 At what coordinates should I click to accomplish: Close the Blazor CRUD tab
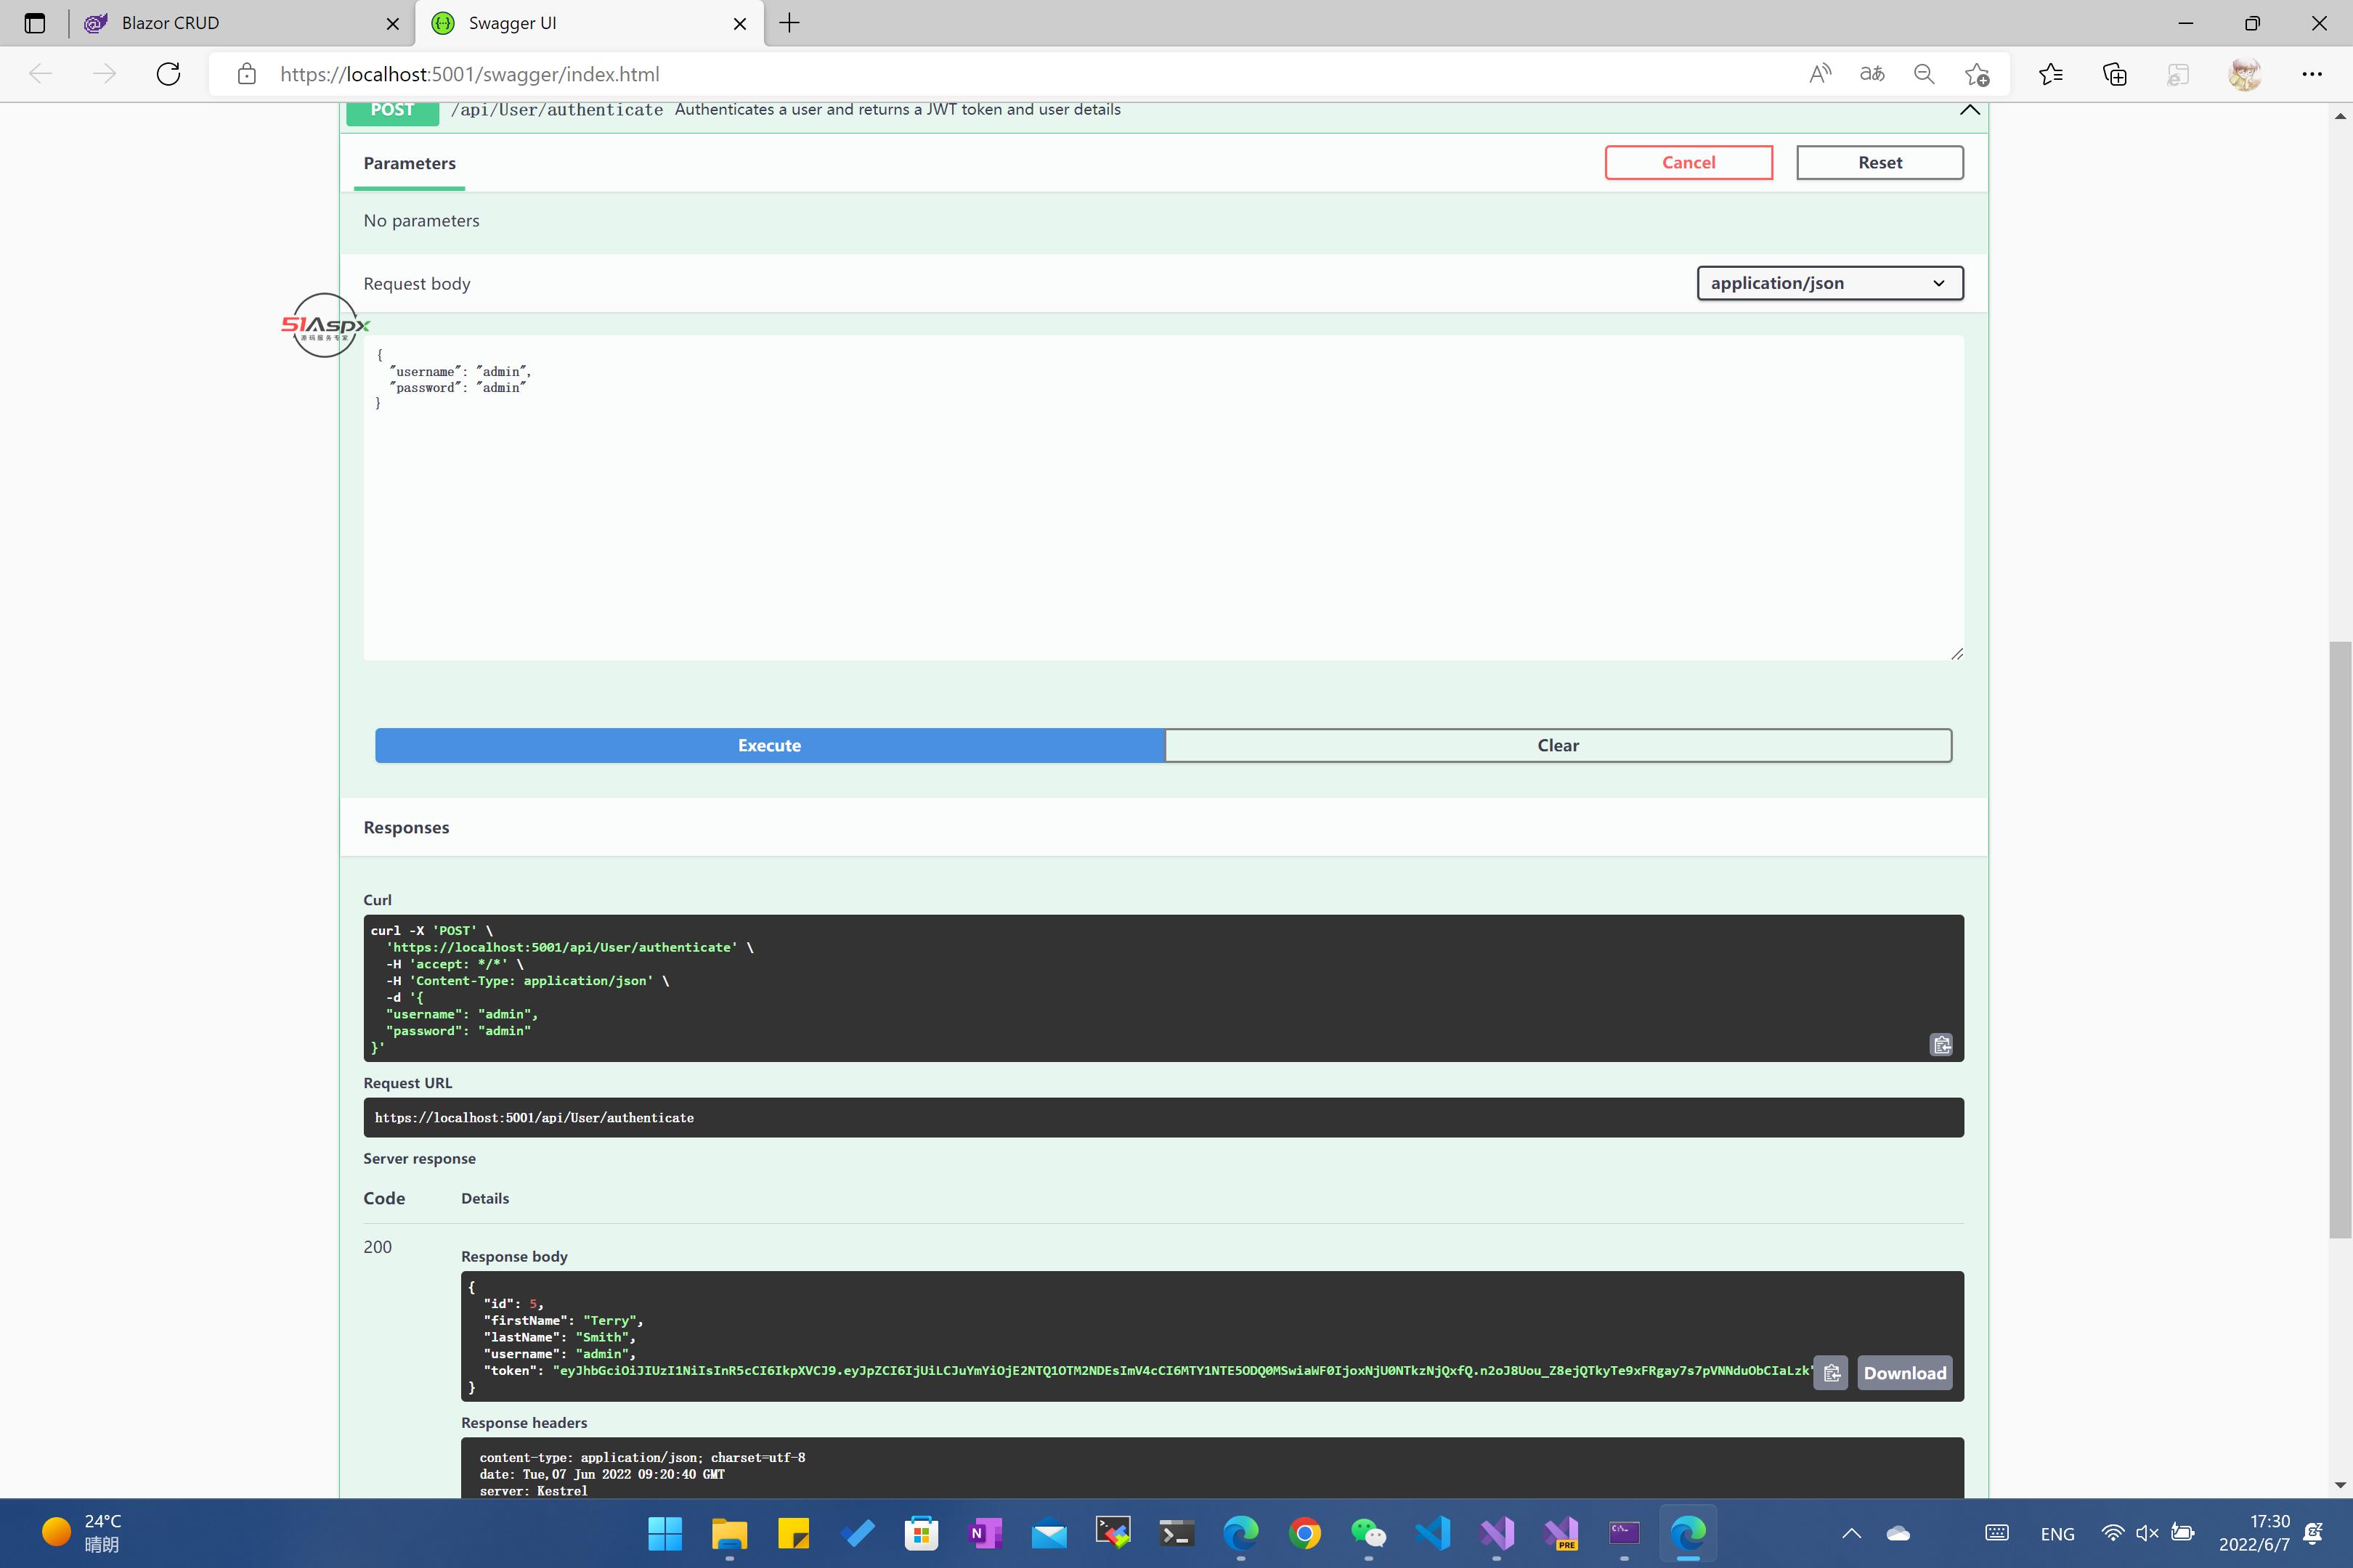point(393,23)
